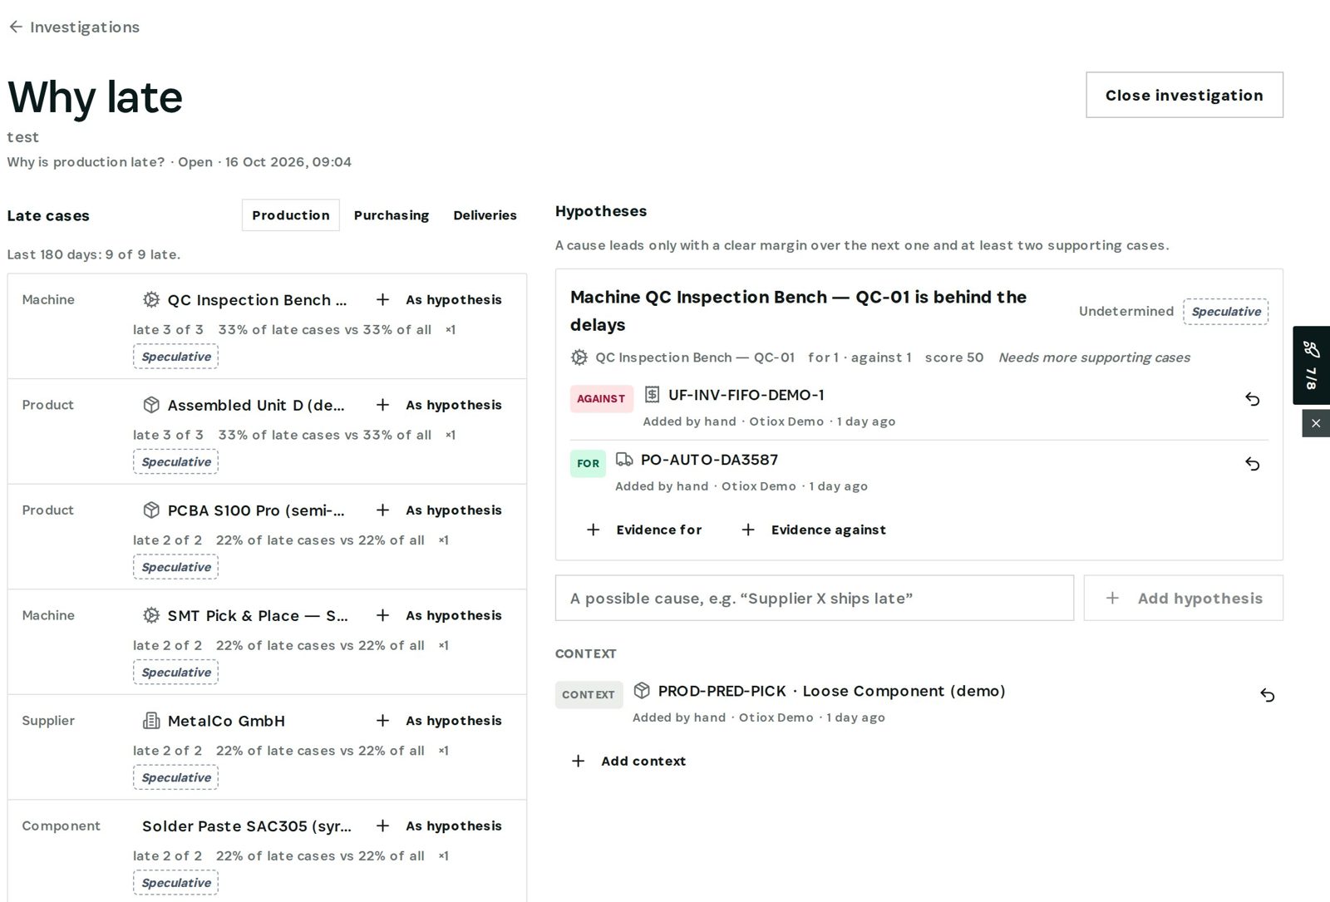Click the CONTEXT tag on PROD-PRED-PICK
Screen dimensions: 1330x902
pos(588,695)
